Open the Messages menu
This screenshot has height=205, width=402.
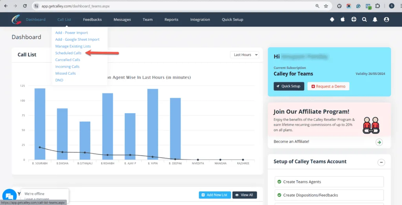click(122, 20)
